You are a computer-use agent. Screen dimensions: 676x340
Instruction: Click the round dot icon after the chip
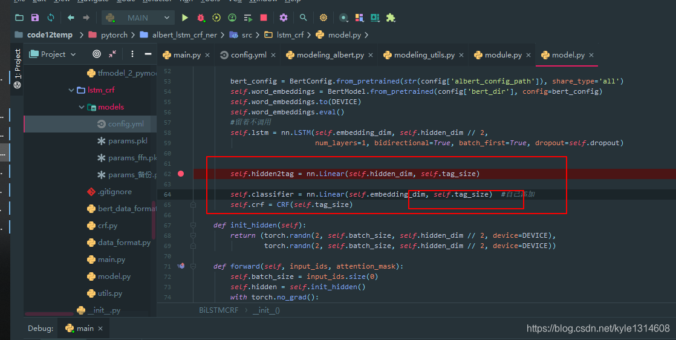coord(343,18)
